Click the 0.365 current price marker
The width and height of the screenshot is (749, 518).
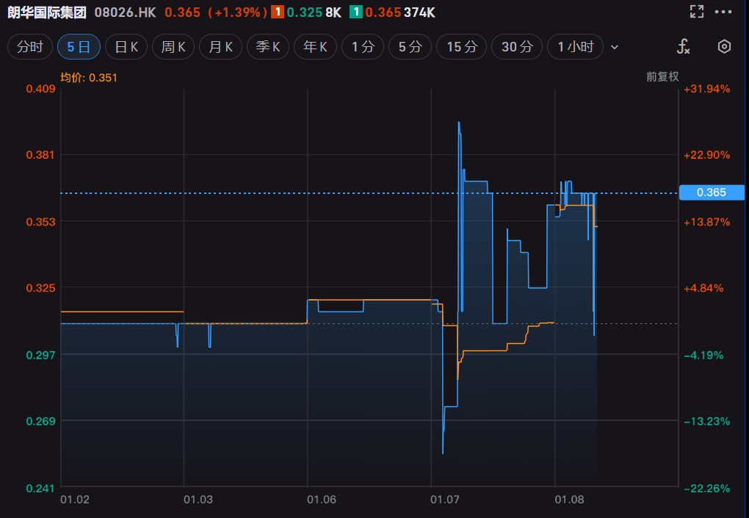pyautogui.click(x=712, y=193)
